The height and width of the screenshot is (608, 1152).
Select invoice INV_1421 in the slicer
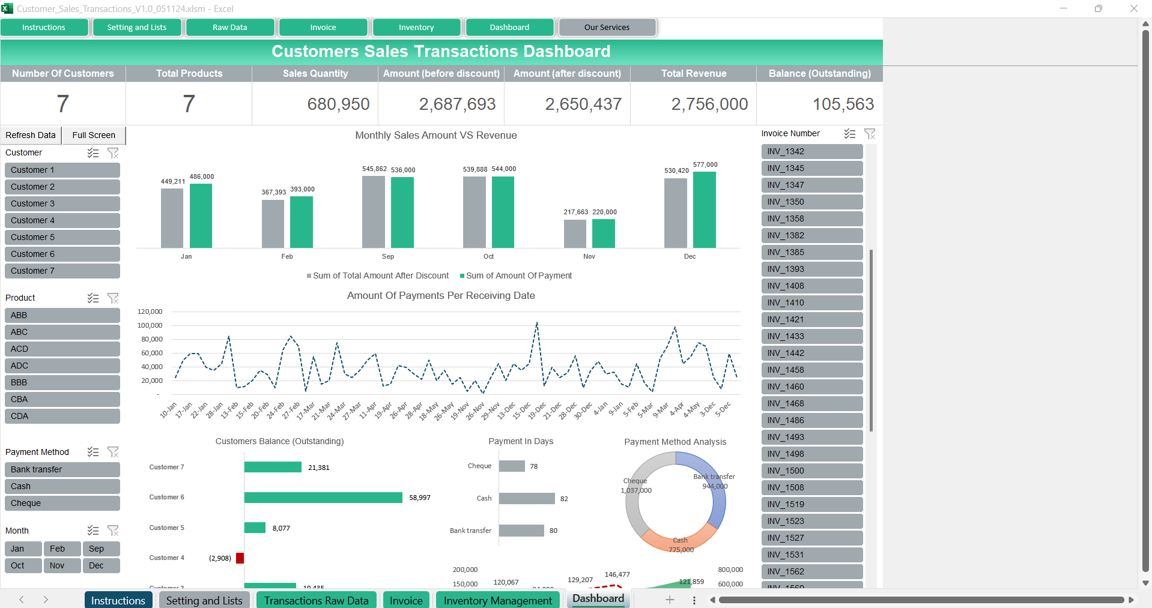point(811,319)
